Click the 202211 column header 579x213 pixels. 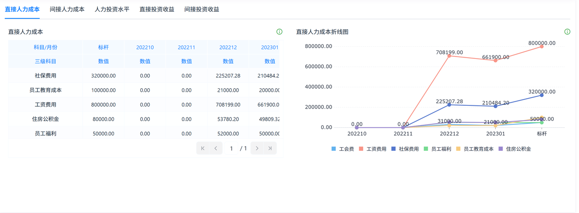click(186, 47)
